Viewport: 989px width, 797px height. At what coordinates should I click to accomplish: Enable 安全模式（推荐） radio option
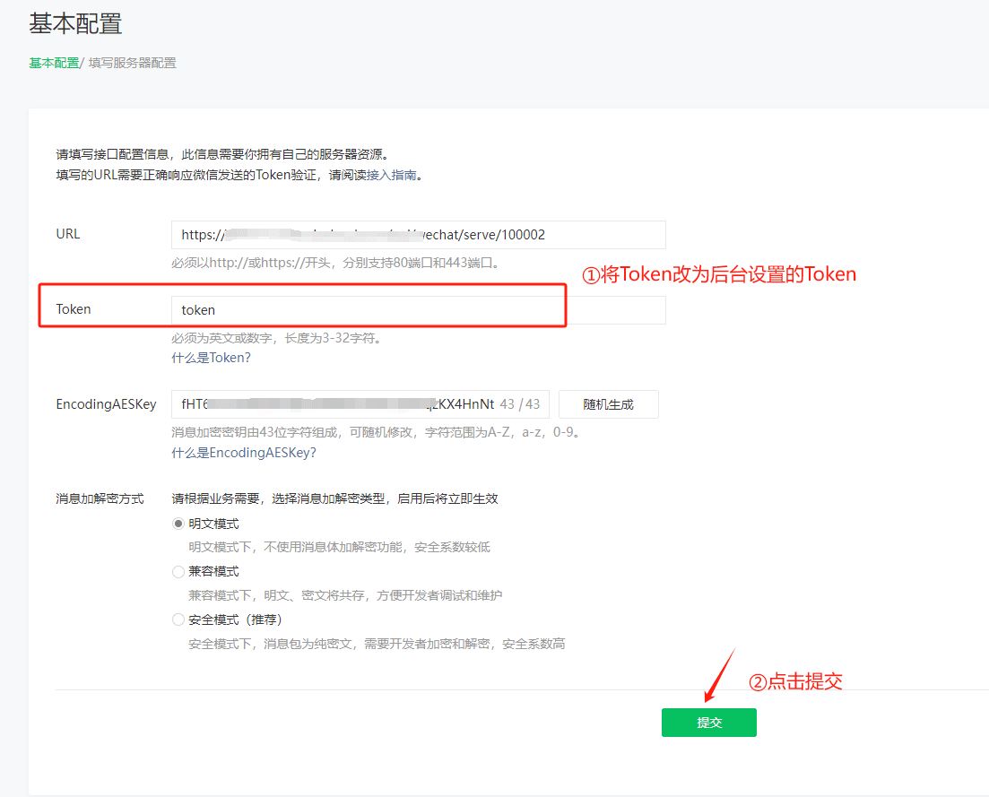(x=178, y=619)
